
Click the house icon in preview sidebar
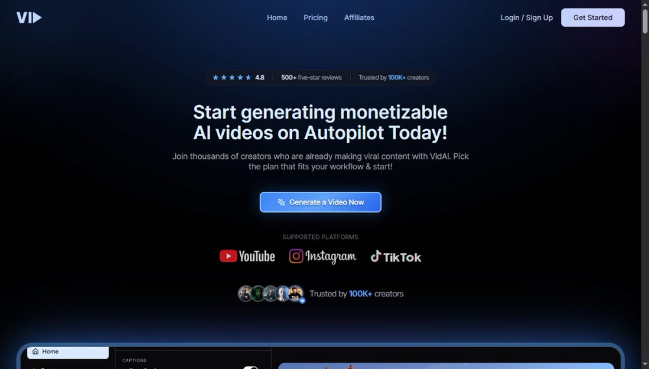pyautogui.click(x=36, y=351)
